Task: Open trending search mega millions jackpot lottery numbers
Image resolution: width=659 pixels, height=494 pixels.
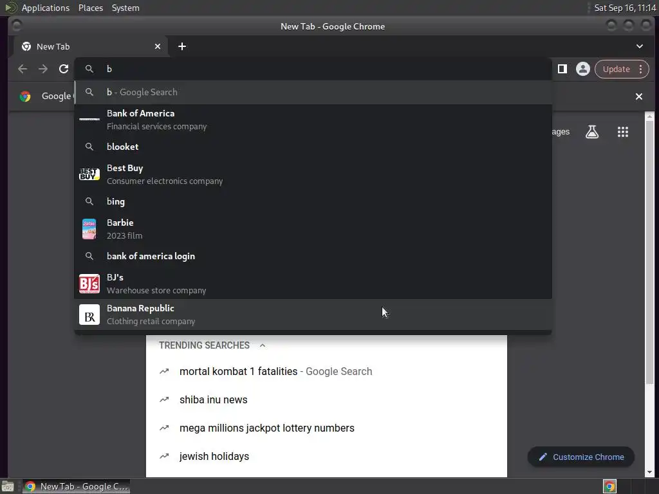Action: click(x=326, y=428)
